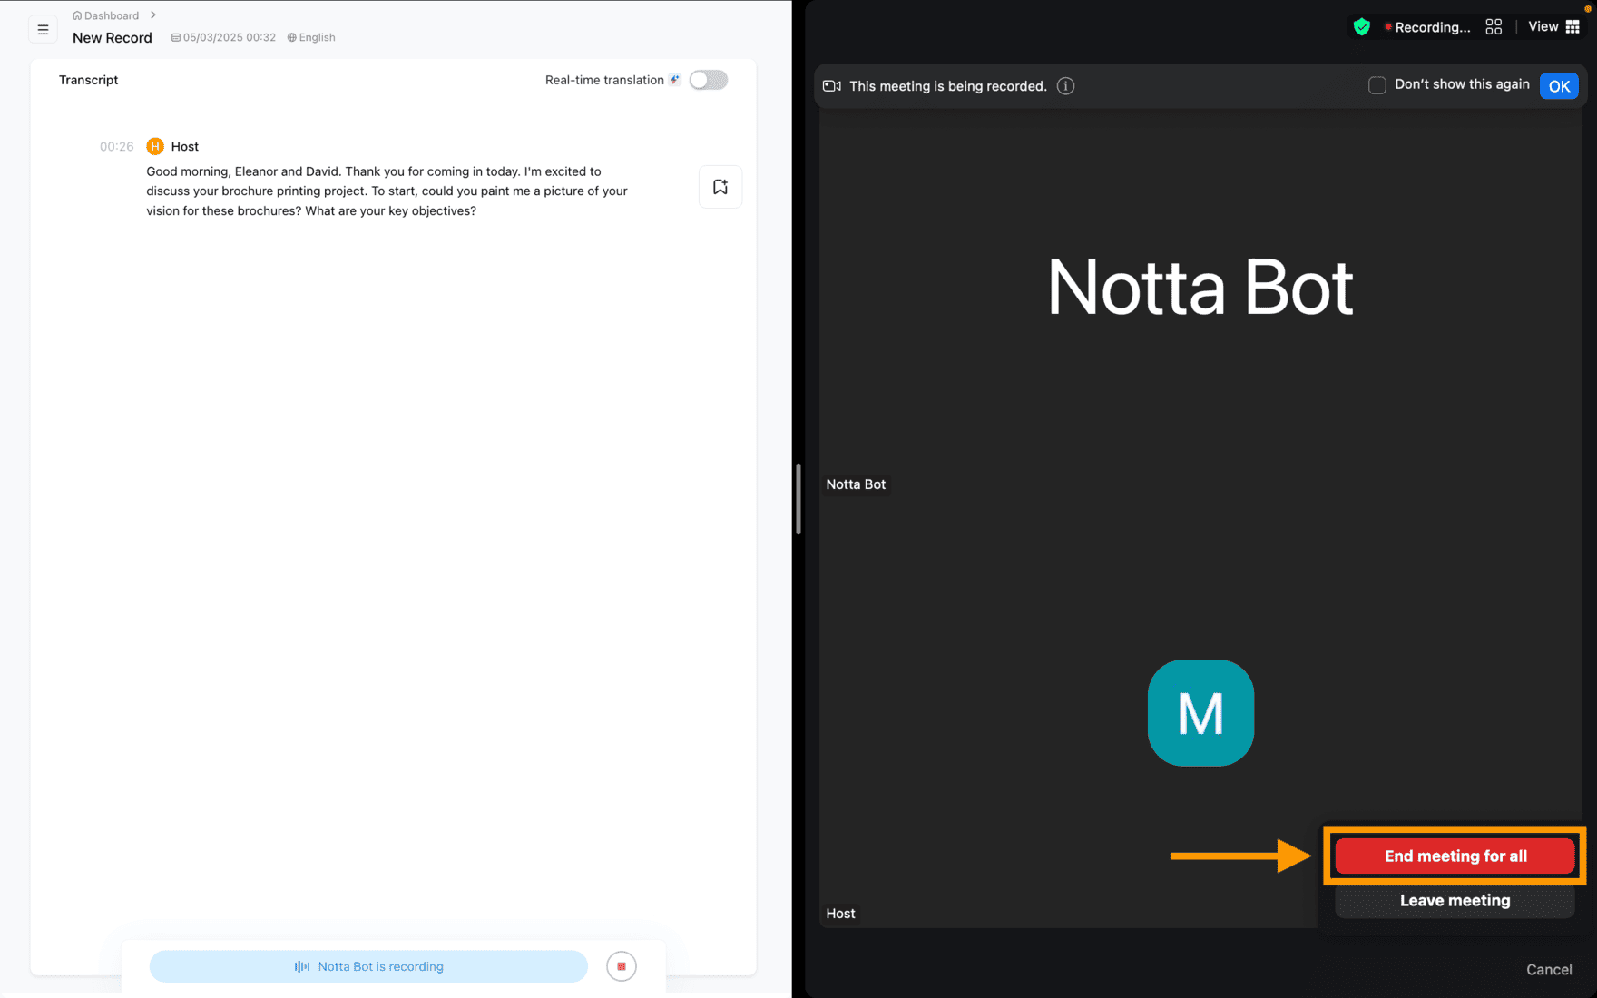Viewport: 1597px width, 998px height.
Task: Click the Real-time translation lightning badge
Action: click(674, 80)
